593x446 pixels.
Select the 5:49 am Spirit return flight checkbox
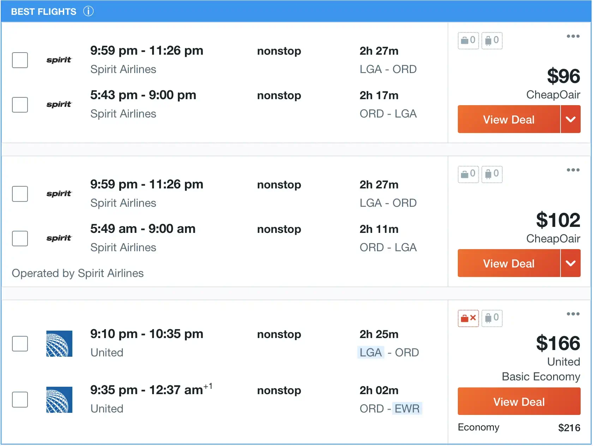20,238
